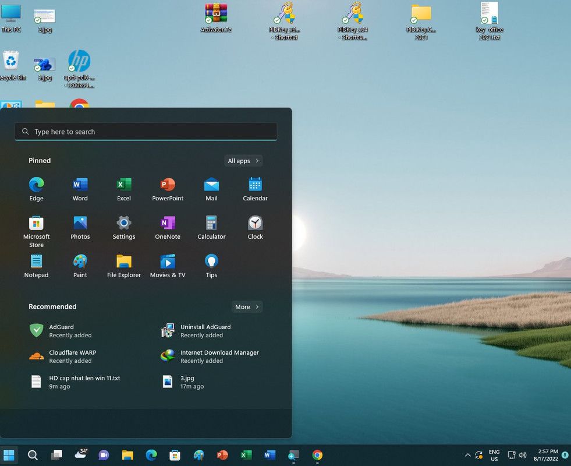Open the Calendar app
Image resolution: width=571 pixels, height=466 pixels.
pyautogui.click(x=255, y=189)
